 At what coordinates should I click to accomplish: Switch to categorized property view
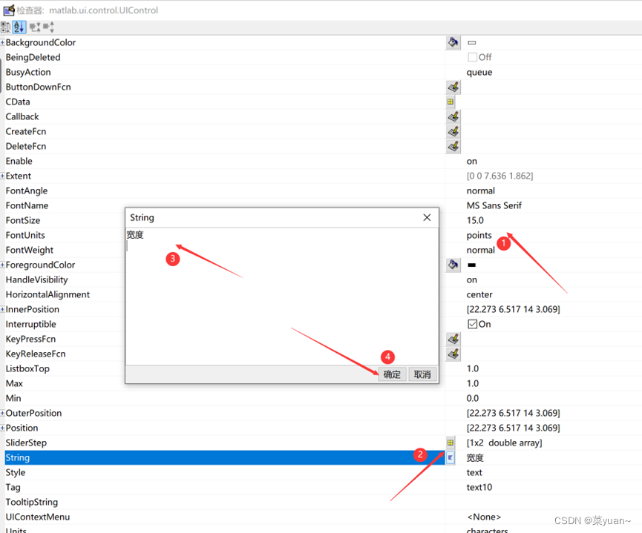(6, 27)
